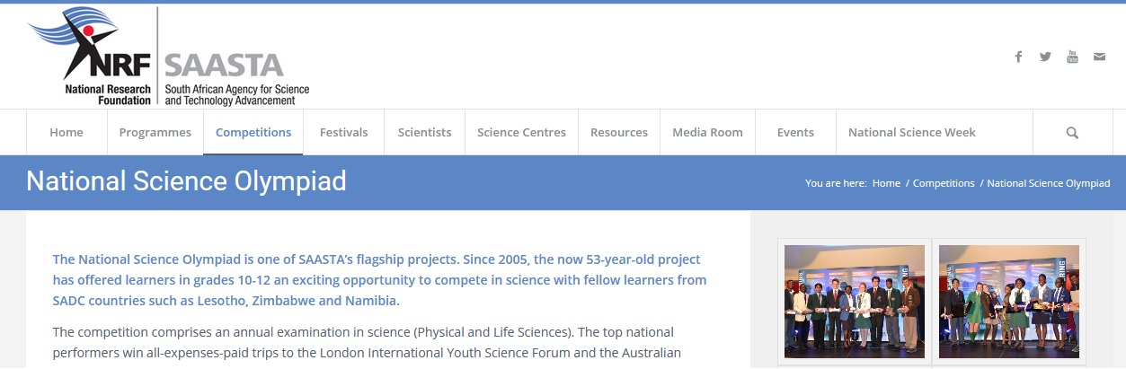Click the Twitter bird icon
The width and height of the screenshot is (1126, 369).
coord(1045,57)
